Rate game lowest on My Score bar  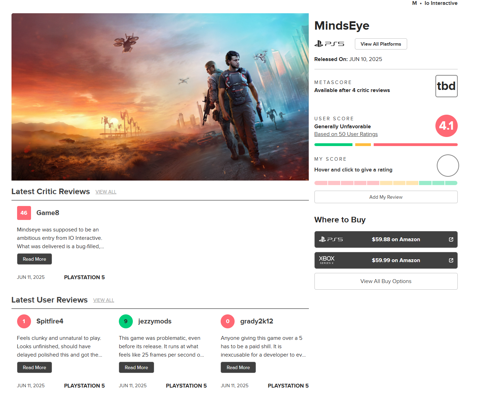pos(321,183)
